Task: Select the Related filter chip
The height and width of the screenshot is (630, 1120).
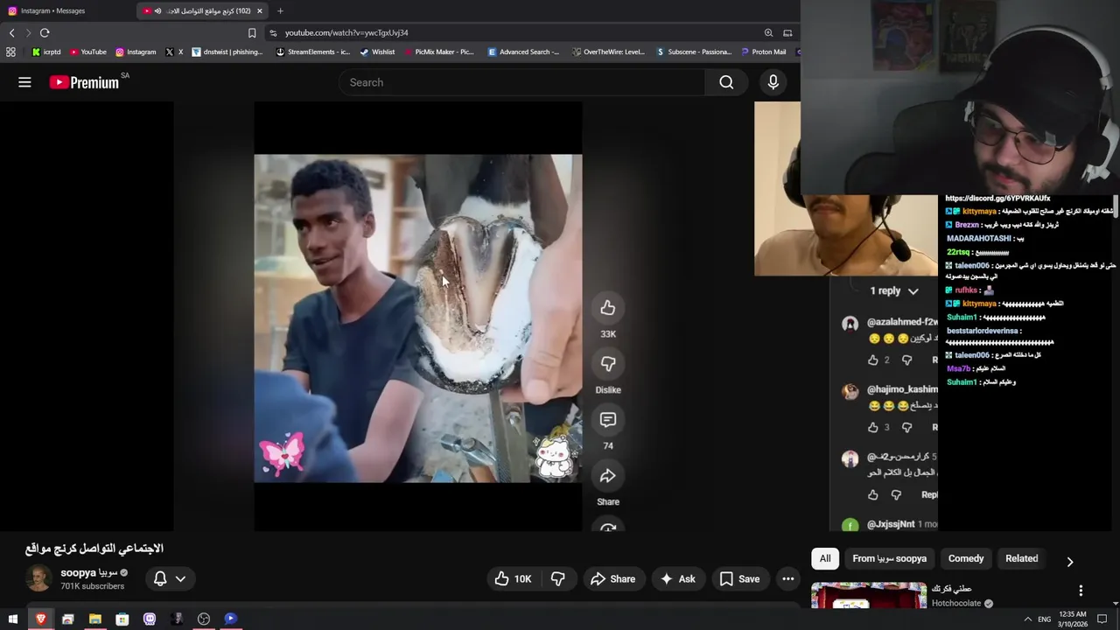Action: point(1021,558)
